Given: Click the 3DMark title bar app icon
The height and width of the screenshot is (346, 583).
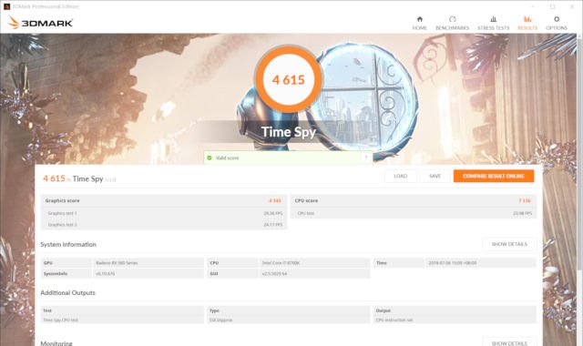Looking at the screenshot, I should pos(6,6).
